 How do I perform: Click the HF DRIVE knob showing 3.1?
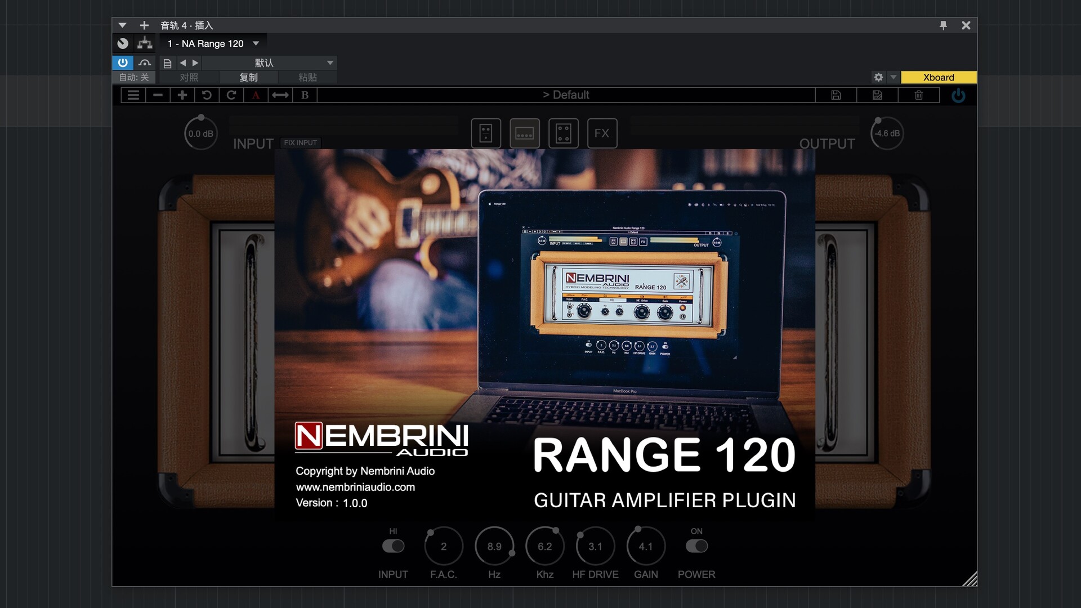click(595, 546)
